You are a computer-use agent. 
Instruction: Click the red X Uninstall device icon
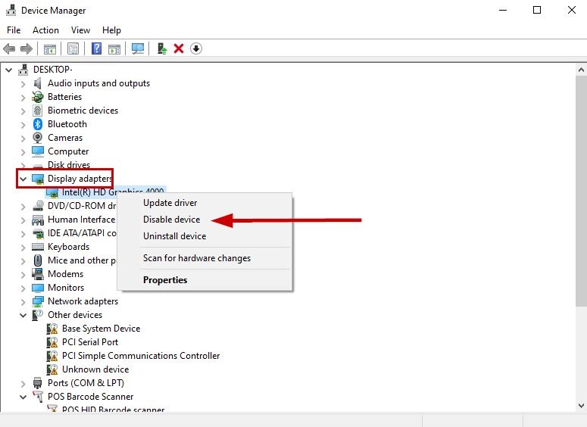pyautogui.click(x=179, y=48)
